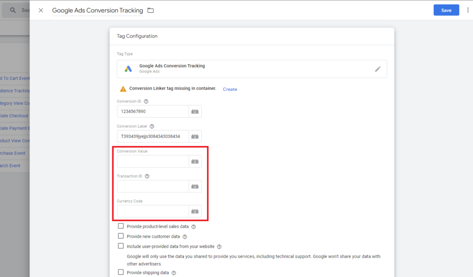473x277 pixels.
Task: View help tooltip for Conversion ID
Action: tap(146, 101)
